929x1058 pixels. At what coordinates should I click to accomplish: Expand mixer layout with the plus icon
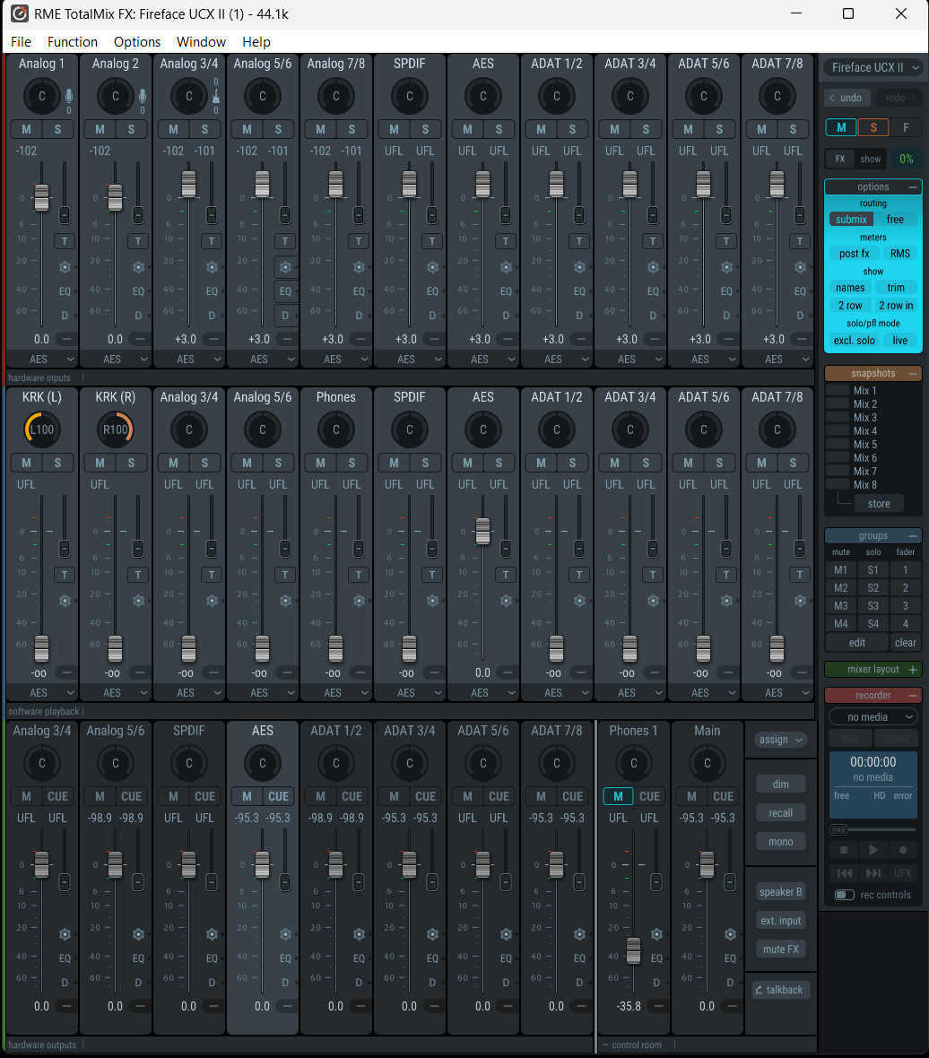tap(913, 670)
